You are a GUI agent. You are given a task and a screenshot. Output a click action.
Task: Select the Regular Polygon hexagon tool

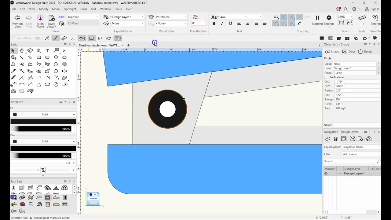(x=56, y=64)
